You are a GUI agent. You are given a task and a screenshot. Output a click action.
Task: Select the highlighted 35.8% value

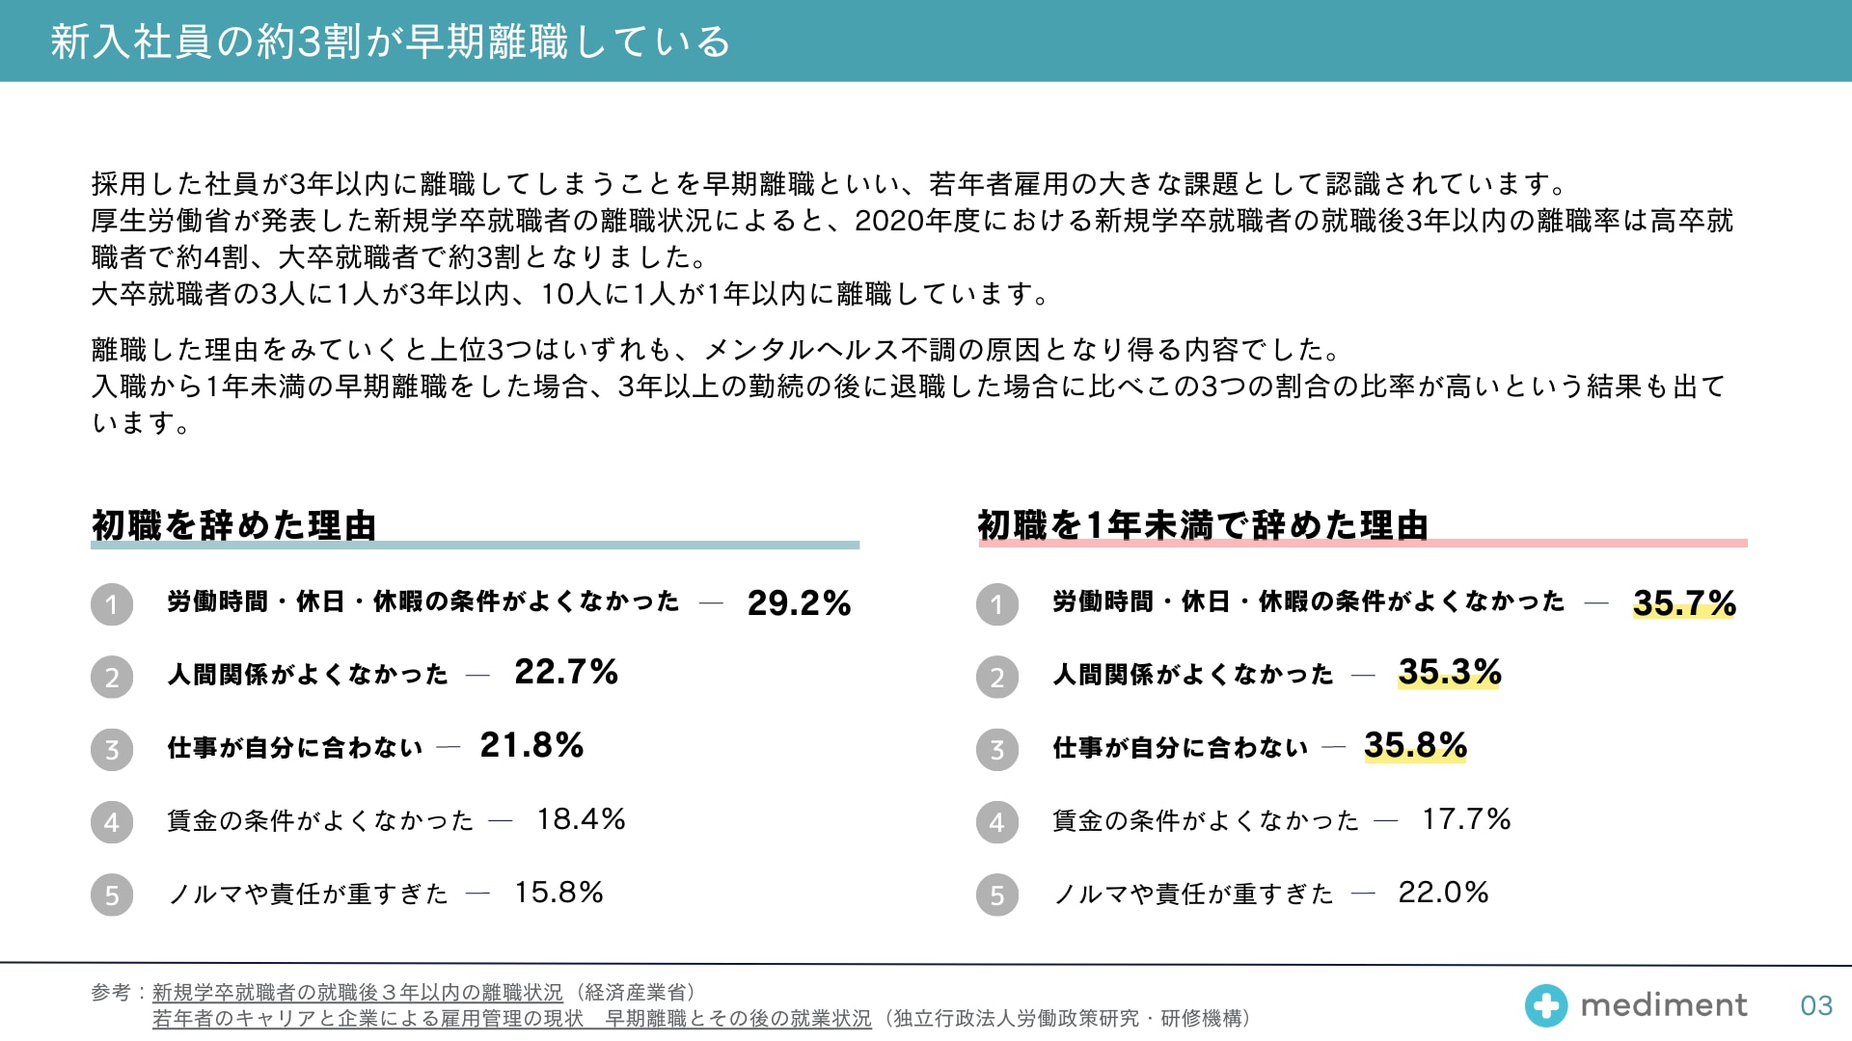coord(1415,745)
